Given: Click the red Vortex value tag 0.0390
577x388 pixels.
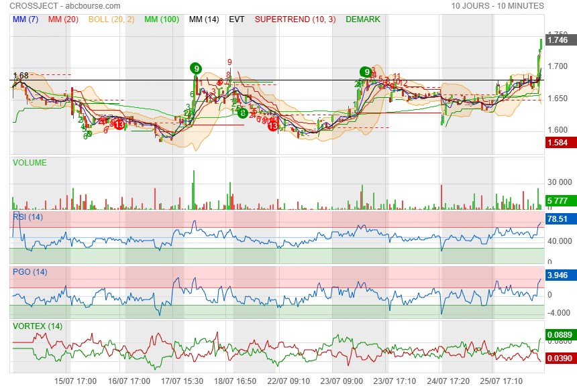Looking at the screenshot, I should coord(560,359).
